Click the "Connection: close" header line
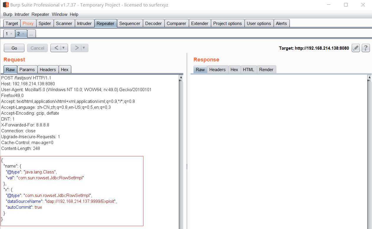Viewport: 372px width, 229px height. (x=18, y=131)
